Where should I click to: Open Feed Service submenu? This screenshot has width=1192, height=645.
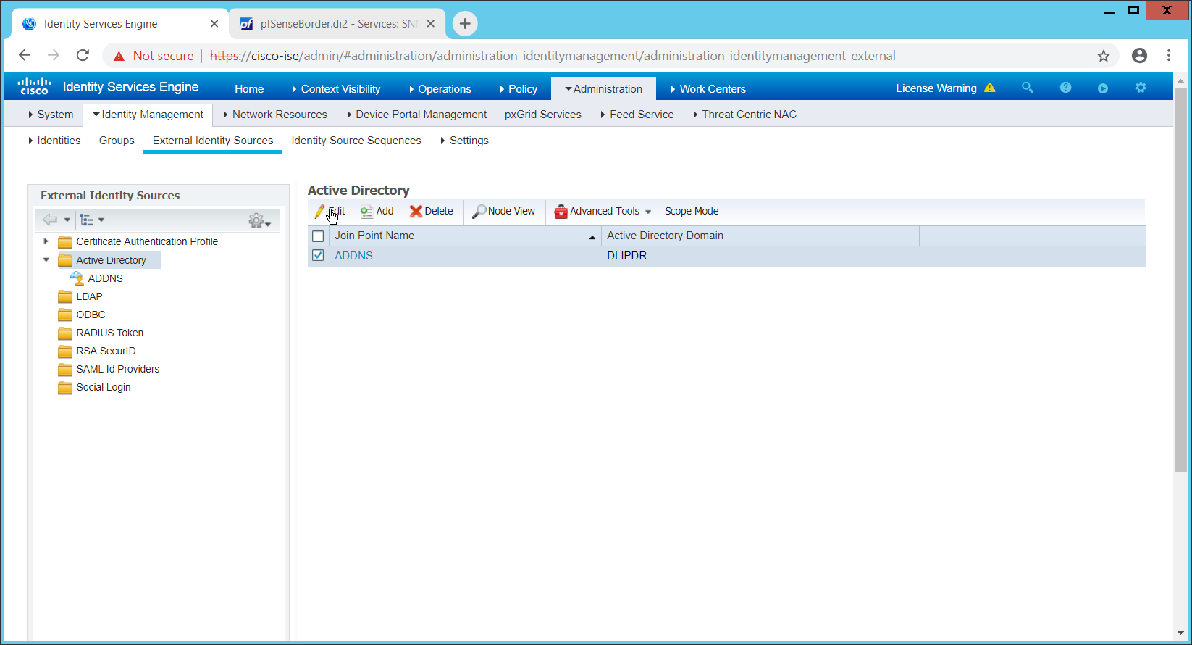coord(637,115)
